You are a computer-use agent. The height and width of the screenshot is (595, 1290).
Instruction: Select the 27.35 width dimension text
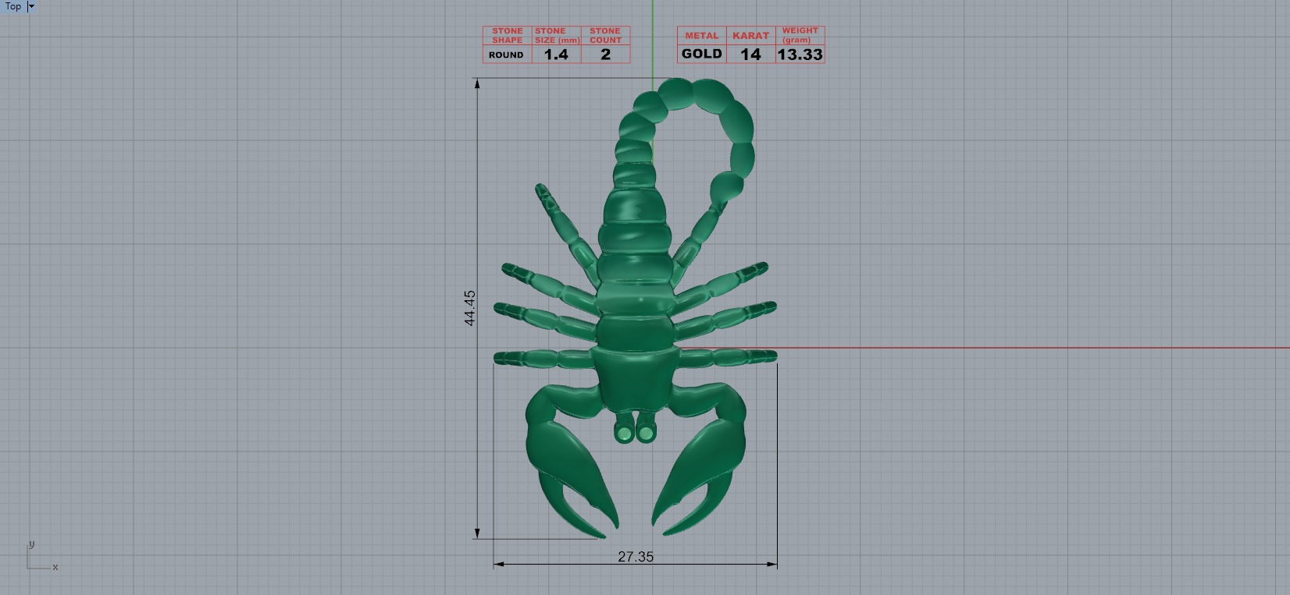636,556
